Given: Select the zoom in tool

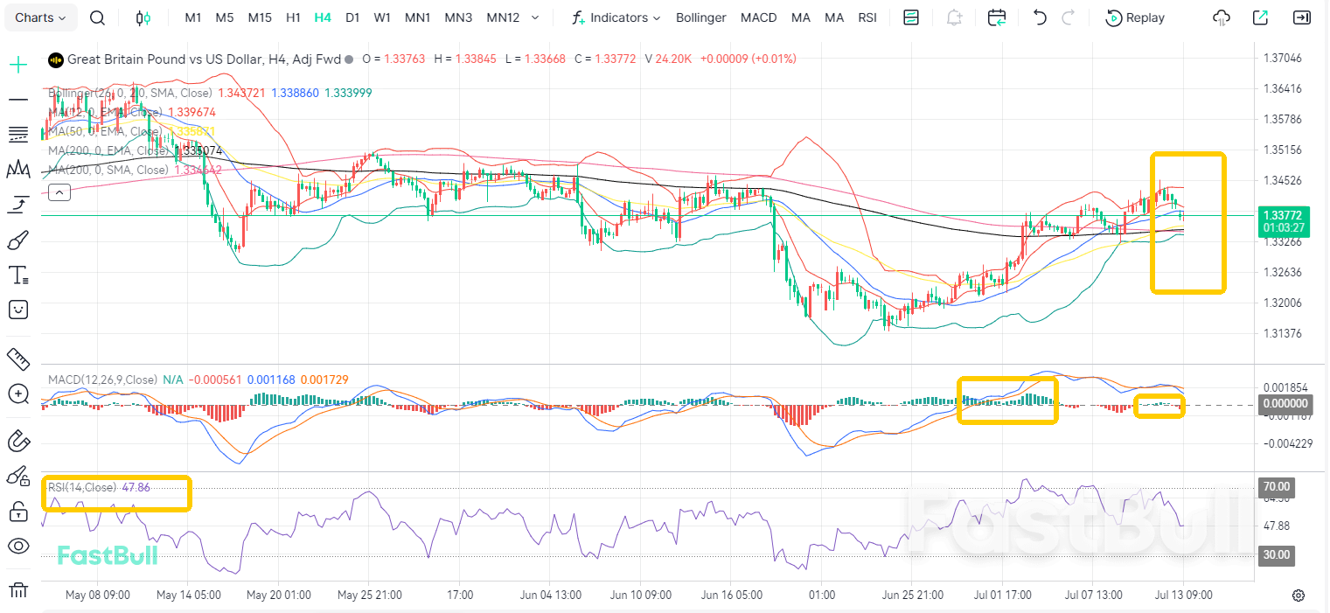Looking at the screenshot, I should pyautogui.click(x=18, y=394).
